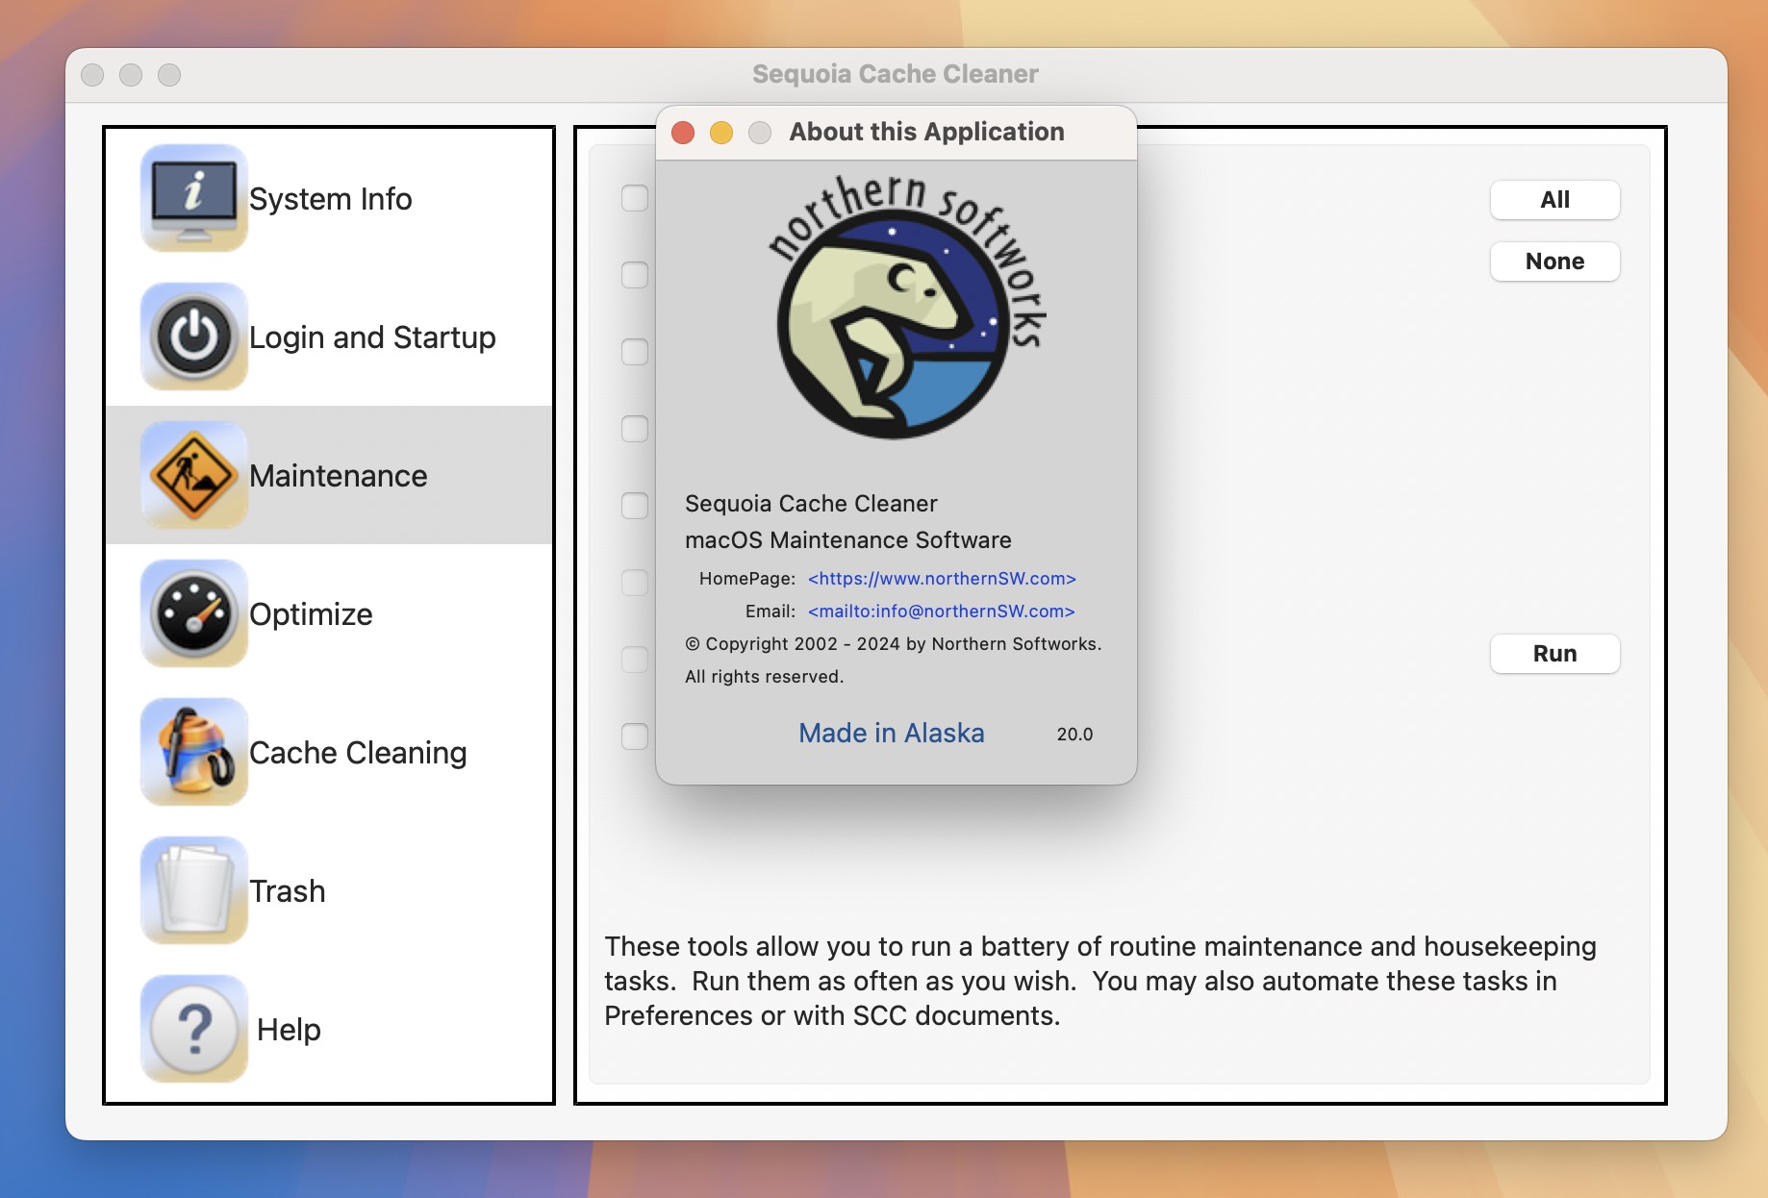The height and width of the screenshot is (1198, 1768).
Task: Click the Cache Cleaning vacuum icon
Action: 194,752
